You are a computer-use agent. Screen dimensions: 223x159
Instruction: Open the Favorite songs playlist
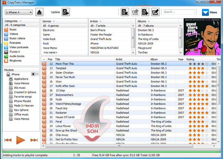point(23,97)
